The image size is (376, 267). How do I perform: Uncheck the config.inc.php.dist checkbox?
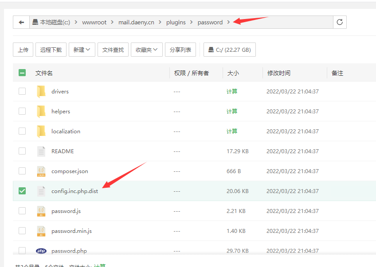(x=22, y=191)
